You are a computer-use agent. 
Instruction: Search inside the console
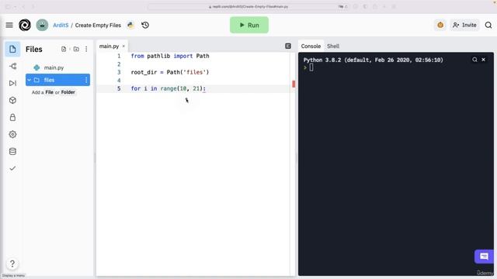(x=474, y=60)
